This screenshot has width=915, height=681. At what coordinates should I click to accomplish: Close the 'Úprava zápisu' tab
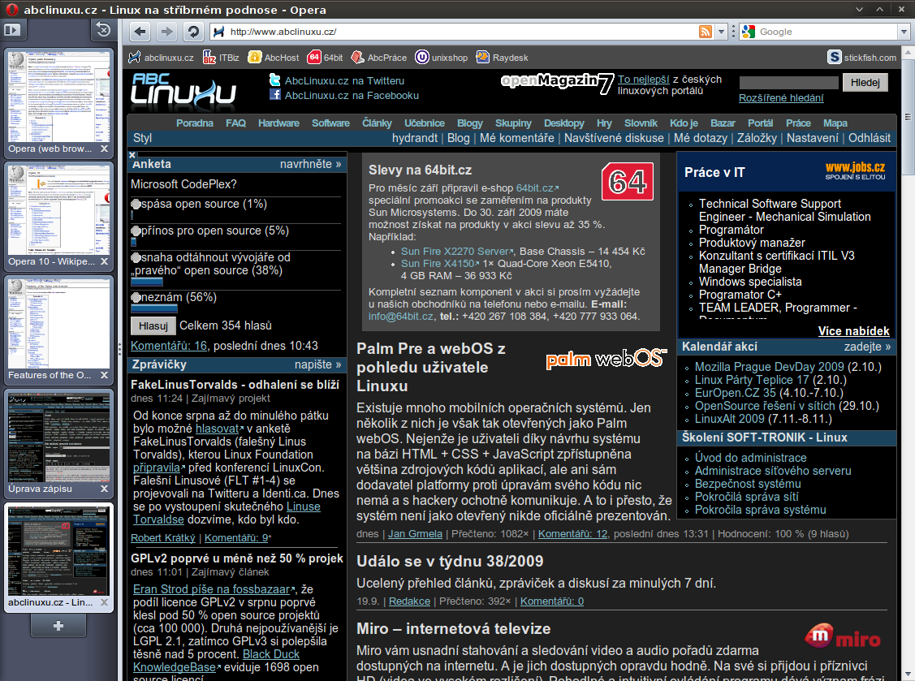(105, 489)
